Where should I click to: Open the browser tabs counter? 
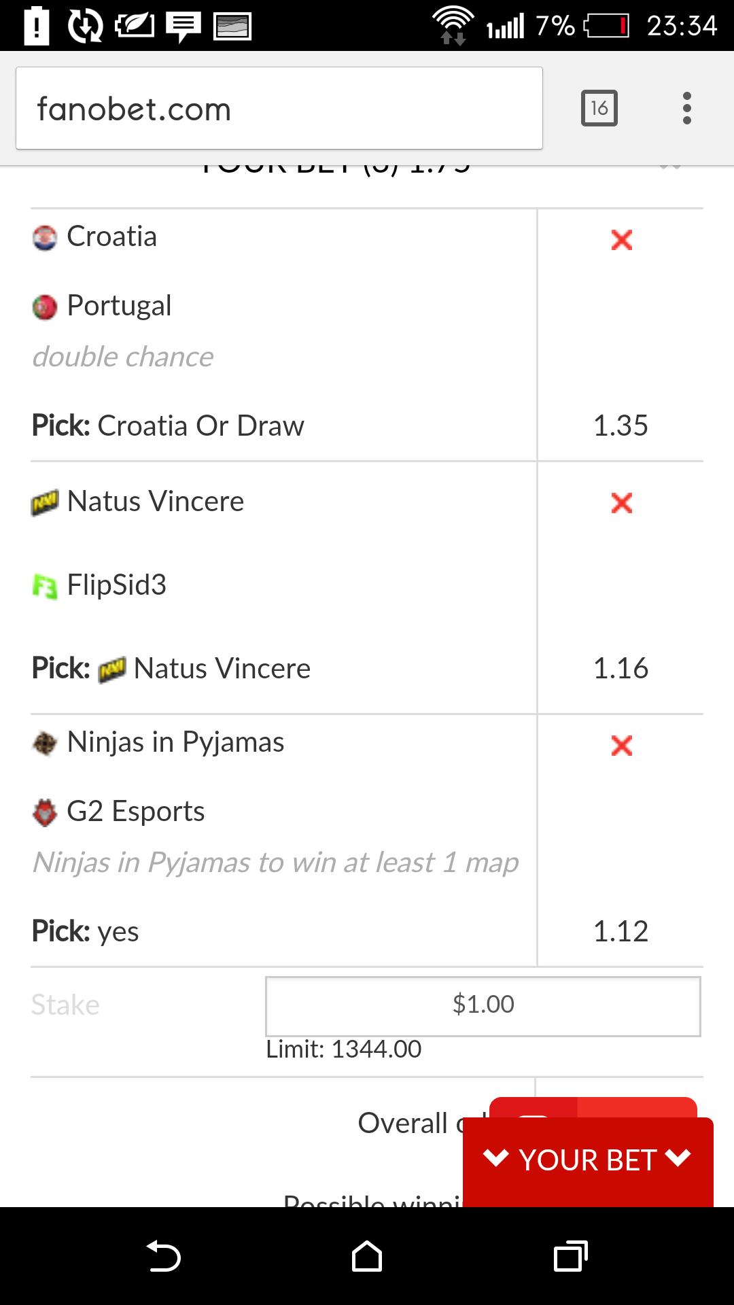pos(599,108)
